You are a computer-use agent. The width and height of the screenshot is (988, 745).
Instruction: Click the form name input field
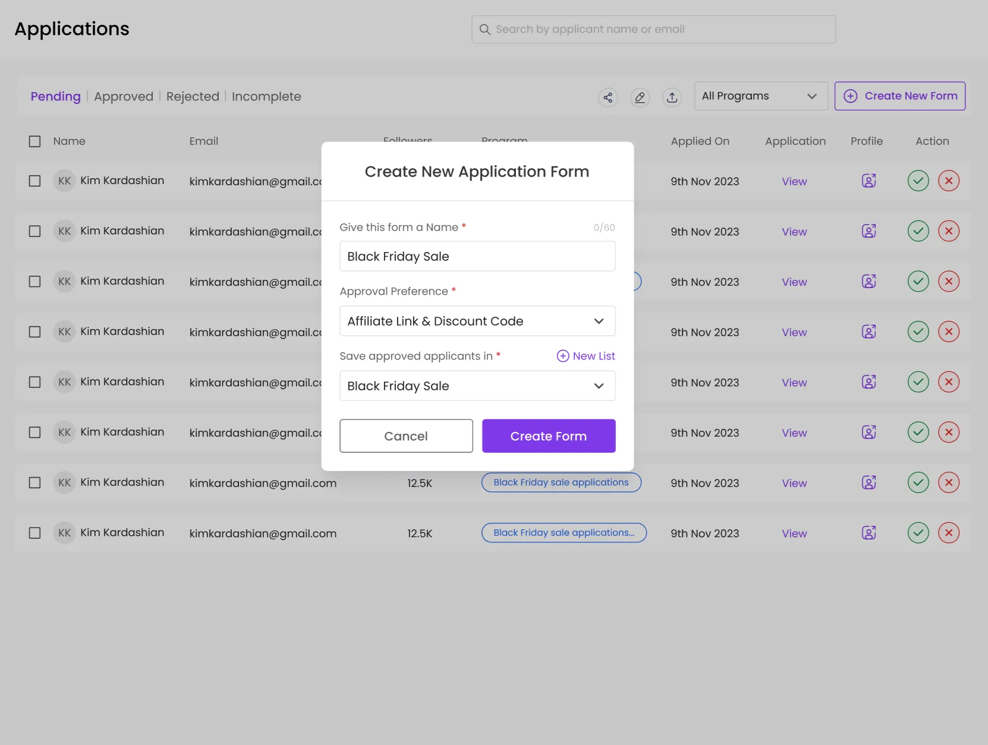(x=477, y=257)
